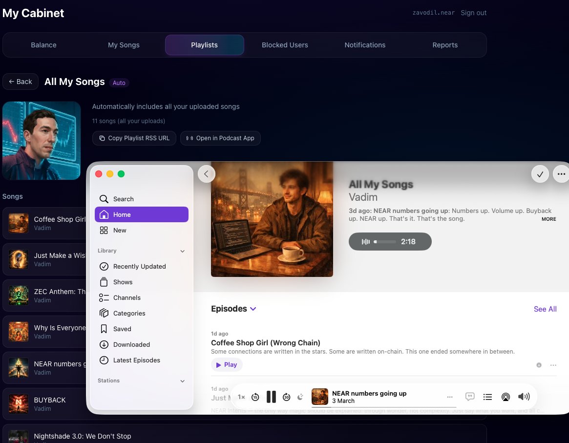Click the See All link

(545, 309)
